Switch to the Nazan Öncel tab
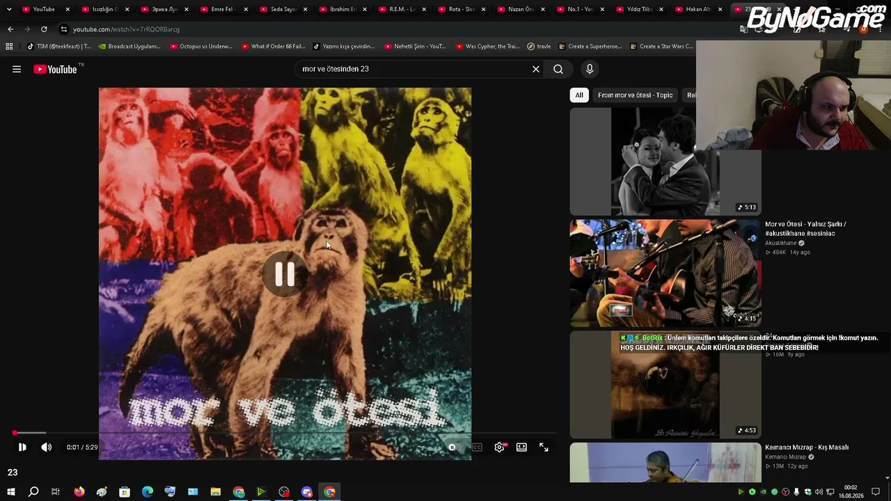Image resolution: width=891 pixels, height=501 pixels. pyautogui.click(x=519, y=9)
